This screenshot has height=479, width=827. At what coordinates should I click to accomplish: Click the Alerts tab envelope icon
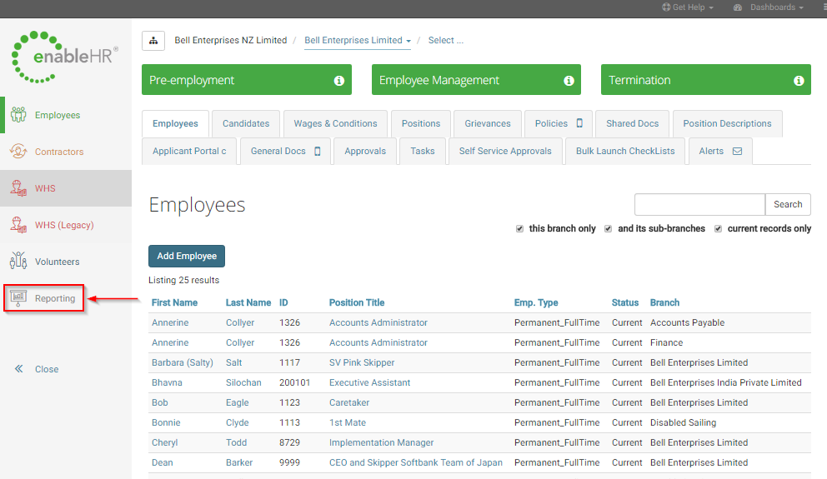coord(737,152)
